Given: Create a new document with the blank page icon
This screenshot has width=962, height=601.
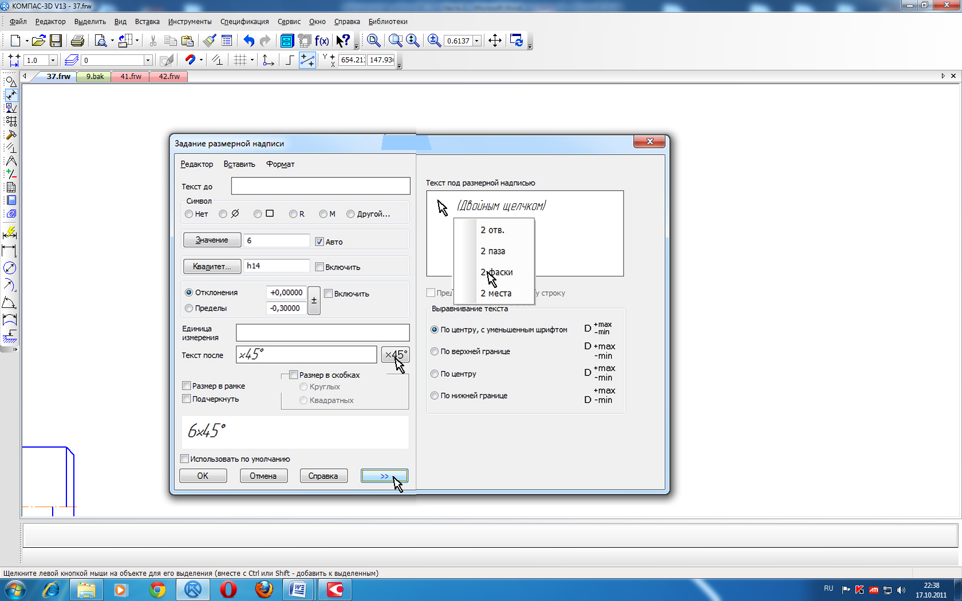Looking at the screenshot, I should (x=15, y=41).
